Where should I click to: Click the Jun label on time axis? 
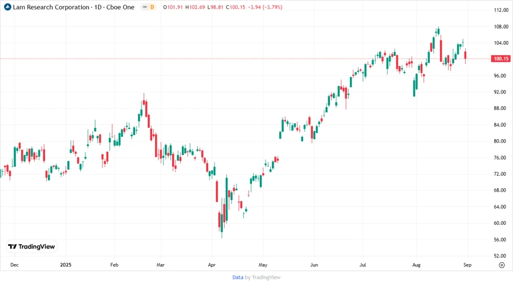click(x=314, y=265)
